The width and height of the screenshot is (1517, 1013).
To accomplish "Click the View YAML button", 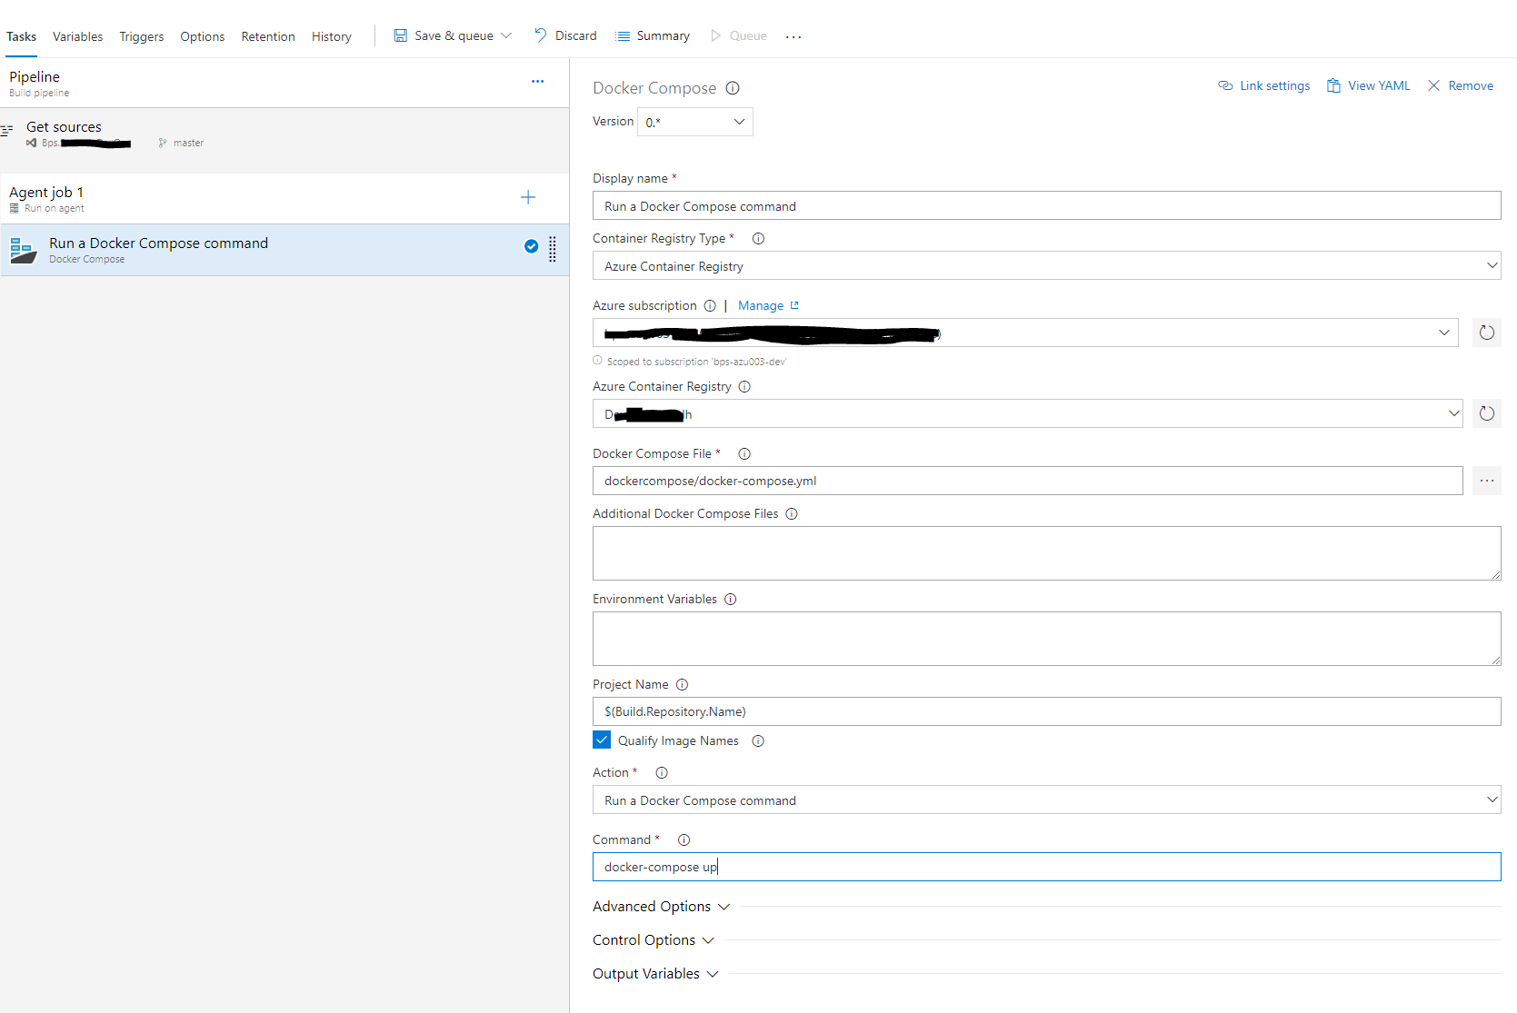I will pyautogui.click(x=1369, y=85).
